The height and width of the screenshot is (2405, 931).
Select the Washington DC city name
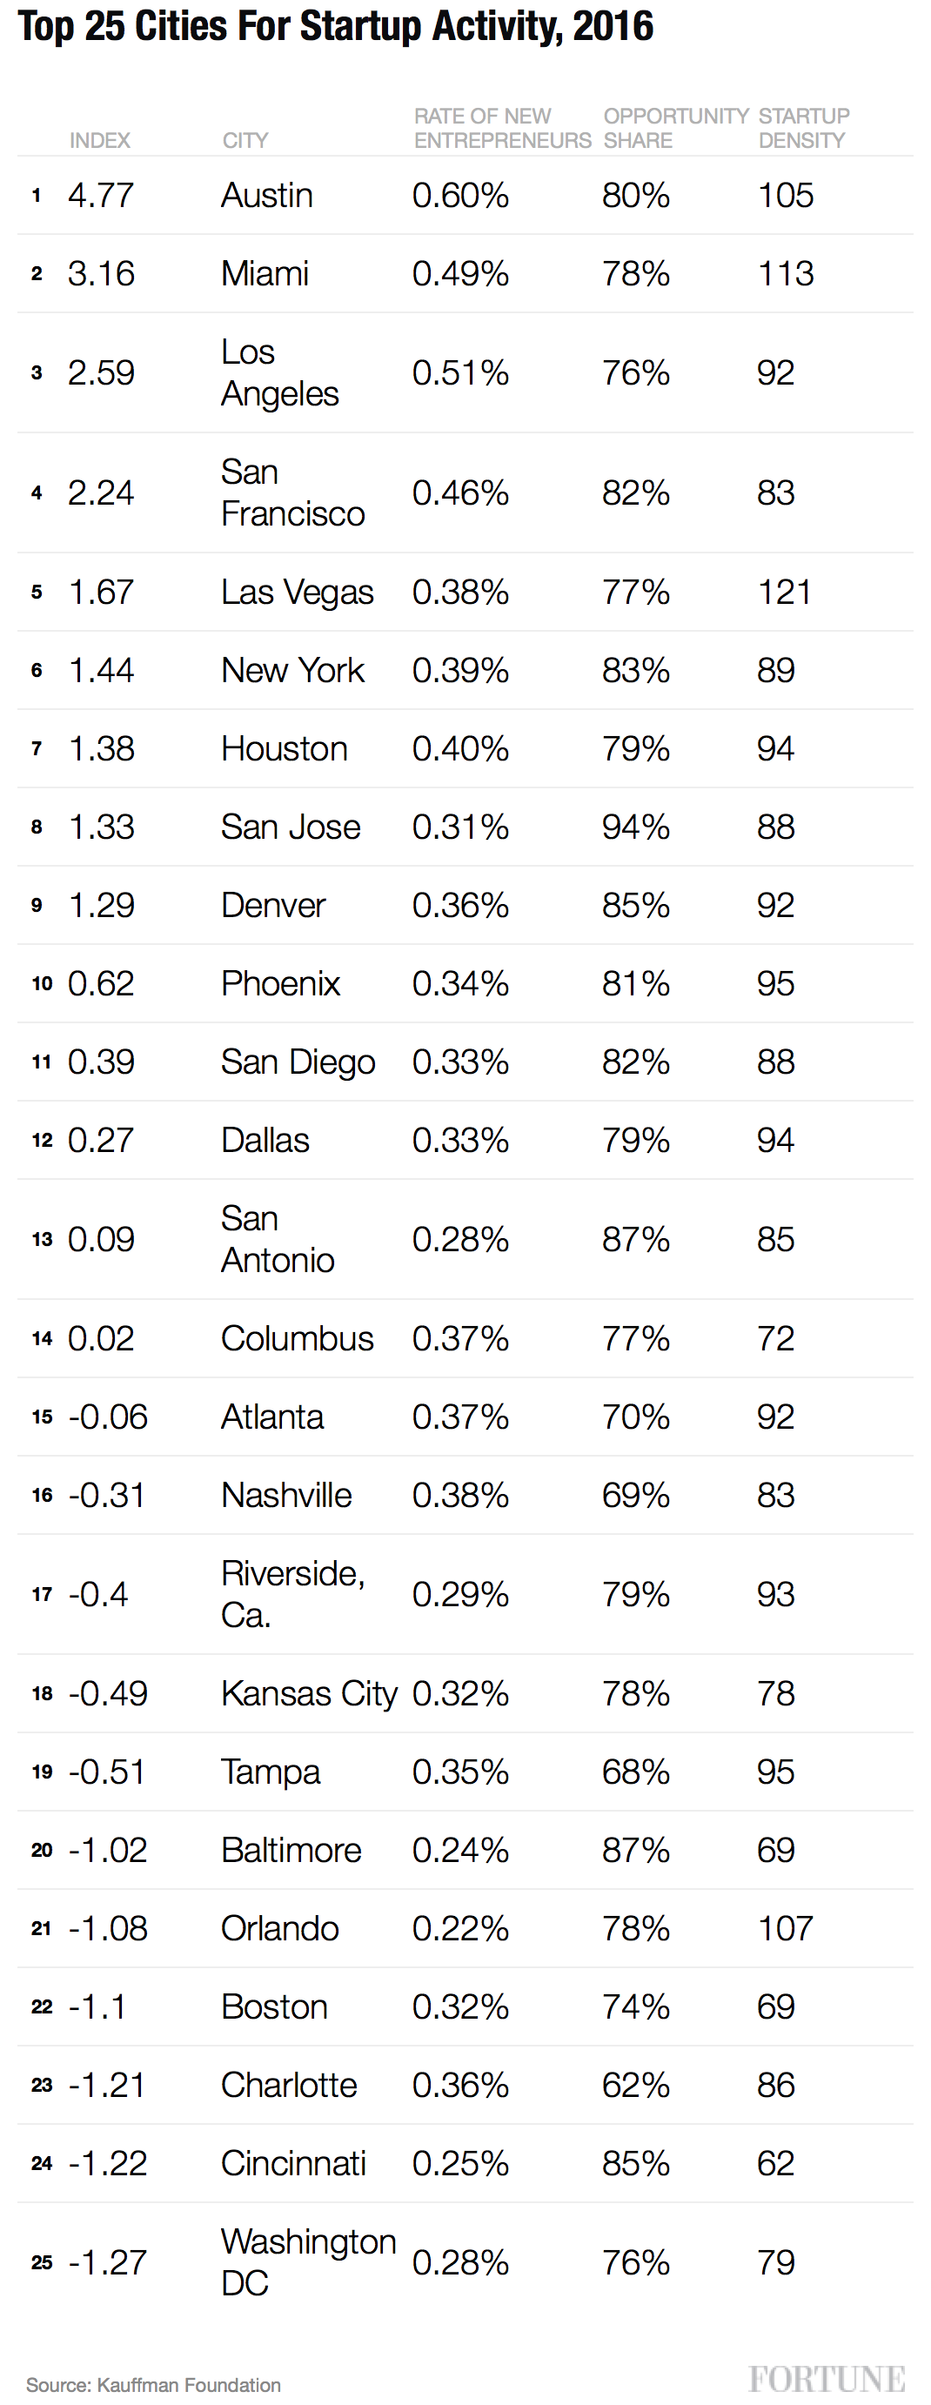pos(307,2261)
